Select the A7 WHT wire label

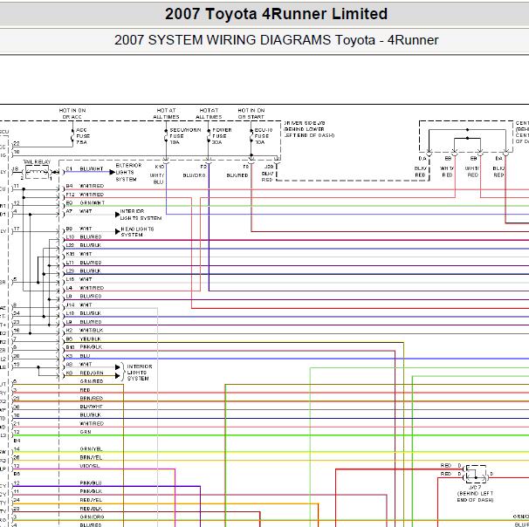coord(79,211)
